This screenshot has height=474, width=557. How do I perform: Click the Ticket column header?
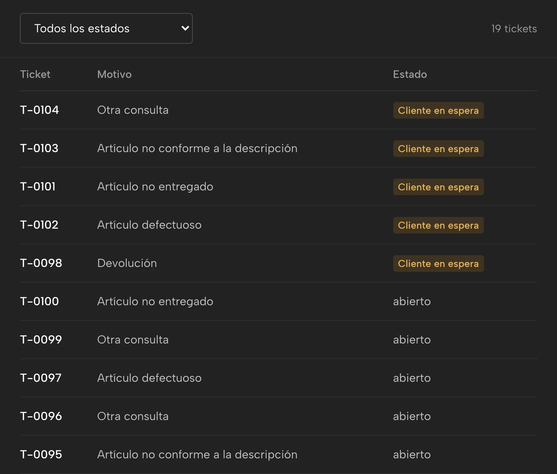click(x=35, y=74)
